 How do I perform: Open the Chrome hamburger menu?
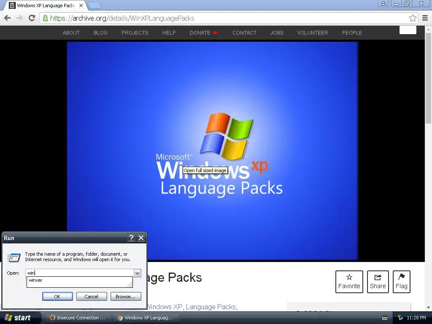click(x=425, y=18)
